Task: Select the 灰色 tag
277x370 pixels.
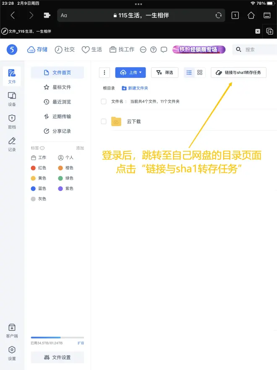Action: [x=39, y=199]
